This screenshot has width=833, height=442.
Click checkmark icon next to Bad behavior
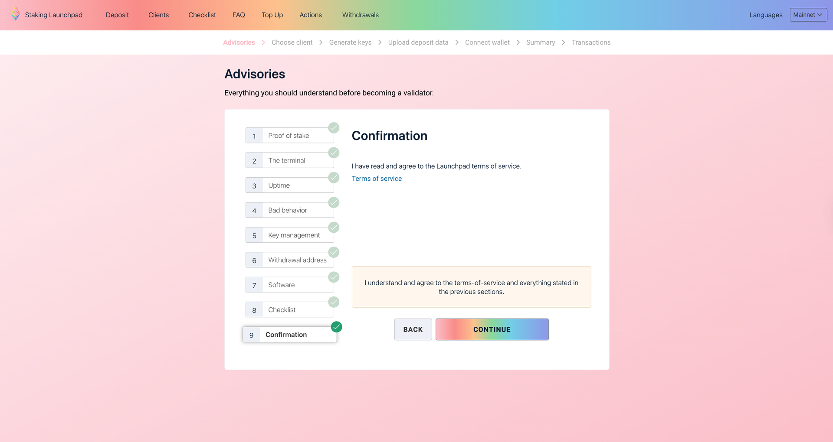click(334, 202)
